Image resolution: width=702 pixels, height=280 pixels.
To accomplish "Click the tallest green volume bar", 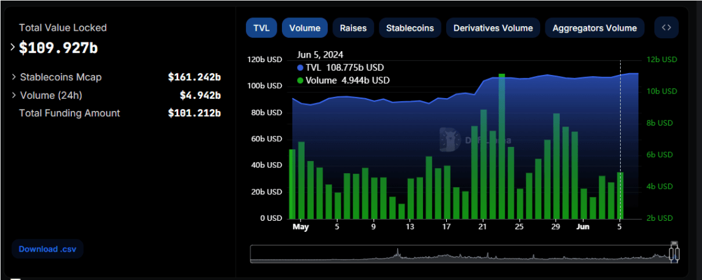I will coord(501,145).
